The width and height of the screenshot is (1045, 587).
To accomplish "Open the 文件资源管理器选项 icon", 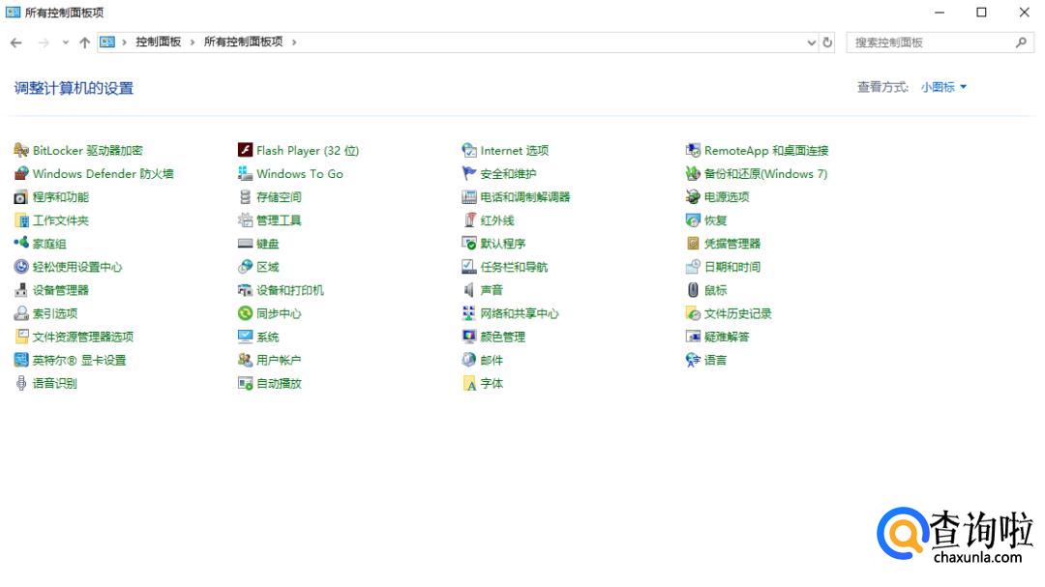I will pyautogui.click(x=21, y=338).
